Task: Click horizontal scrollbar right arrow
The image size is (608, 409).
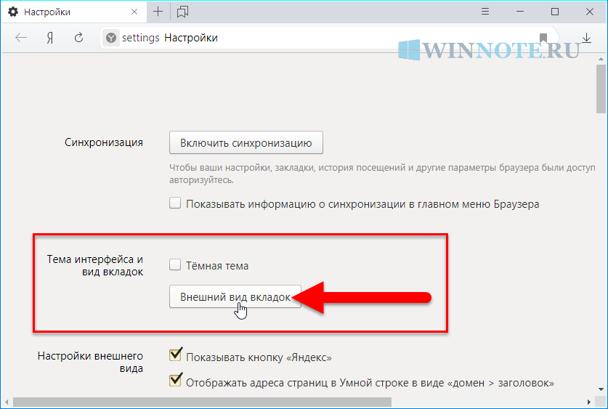Action: click(x=588, y=402)
